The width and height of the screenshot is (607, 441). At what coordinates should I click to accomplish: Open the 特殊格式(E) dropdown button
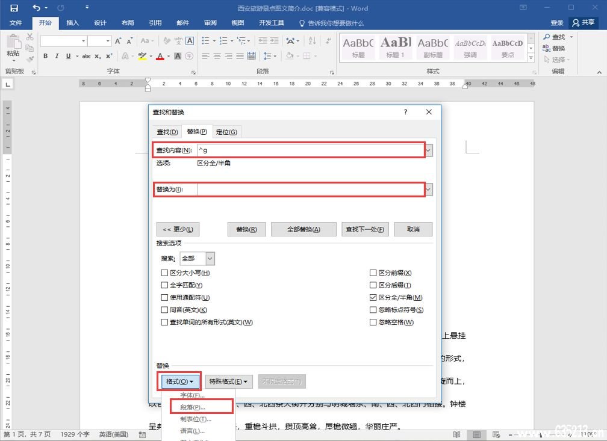pyautogui.click(x=228, y=381)
